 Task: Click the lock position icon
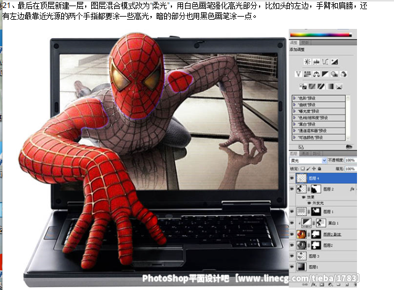click(x=314, y=169)
